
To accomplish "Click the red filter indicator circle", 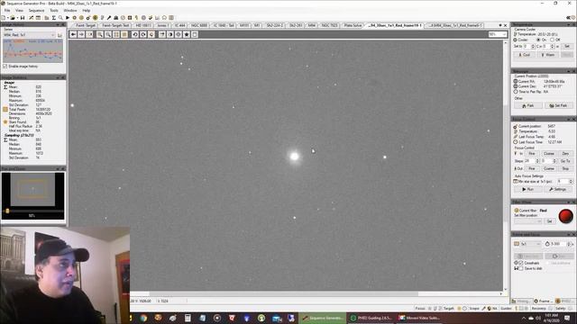I will pyautogui.click(x=565, y=216).
